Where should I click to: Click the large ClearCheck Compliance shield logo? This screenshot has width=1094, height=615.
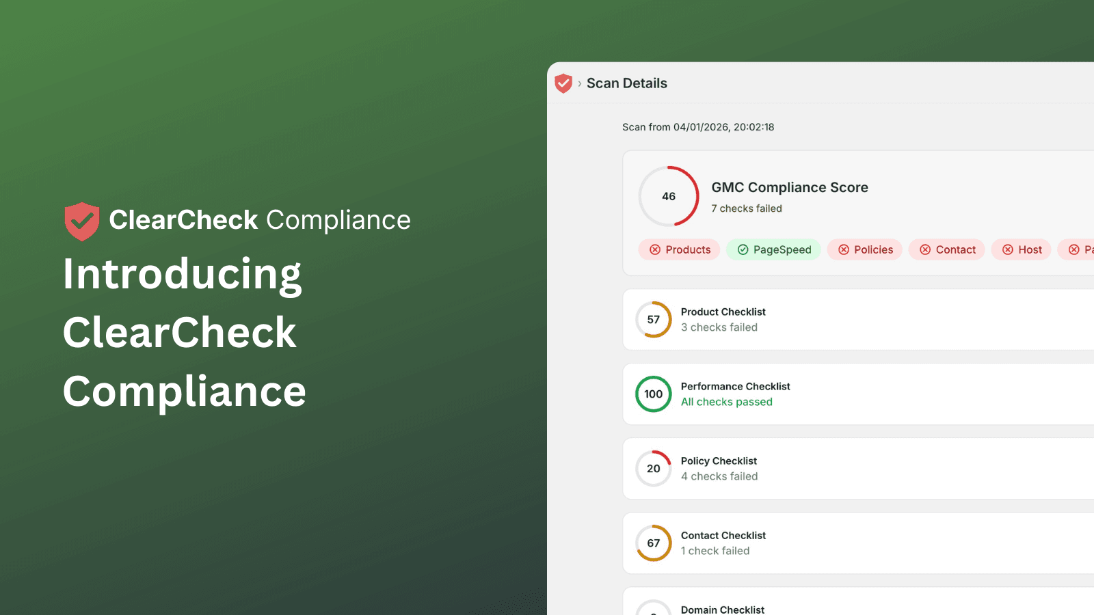coord(82,221)
